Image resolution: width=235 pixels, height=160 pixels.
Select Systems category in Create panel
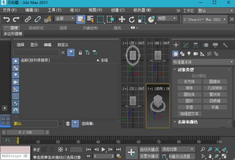coord(216,54)
